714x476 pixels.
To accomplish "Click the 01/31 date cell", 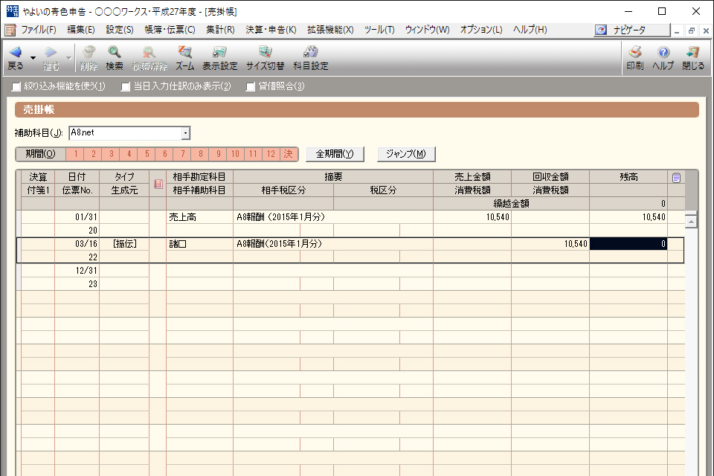I will click(77, 217).
